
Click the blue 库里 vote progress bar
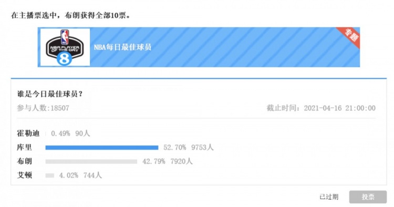tap(102, 148)
